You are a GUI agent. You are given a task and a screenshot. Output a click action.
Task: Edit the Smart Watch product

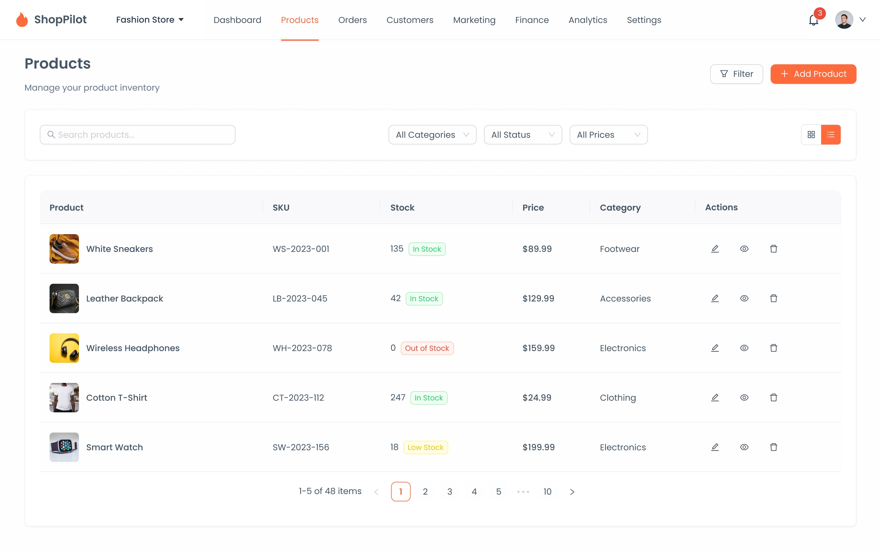click(x=715, y=447)
